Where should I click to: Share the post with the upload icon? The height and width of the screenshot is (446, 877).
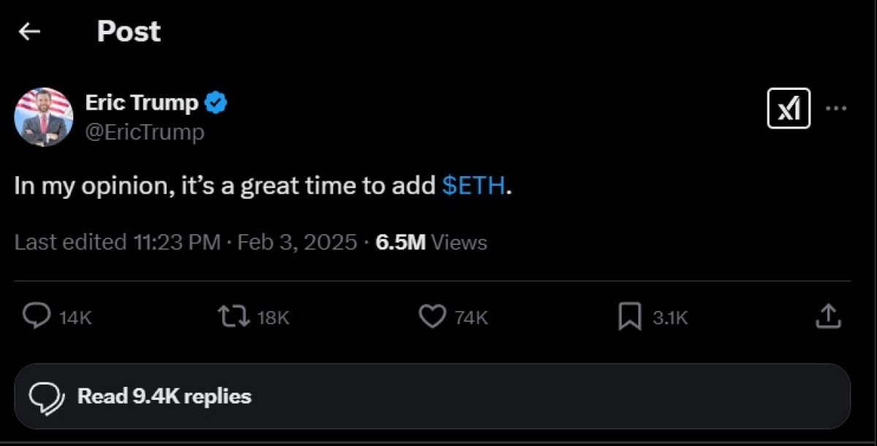click(827, 317)
